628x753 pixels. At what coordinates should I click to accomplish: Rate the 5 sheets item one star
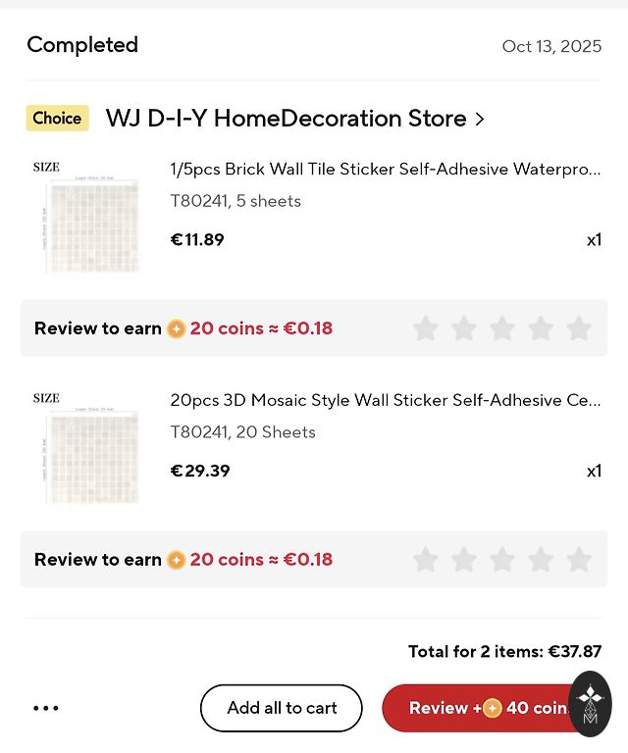coord(425,328)
